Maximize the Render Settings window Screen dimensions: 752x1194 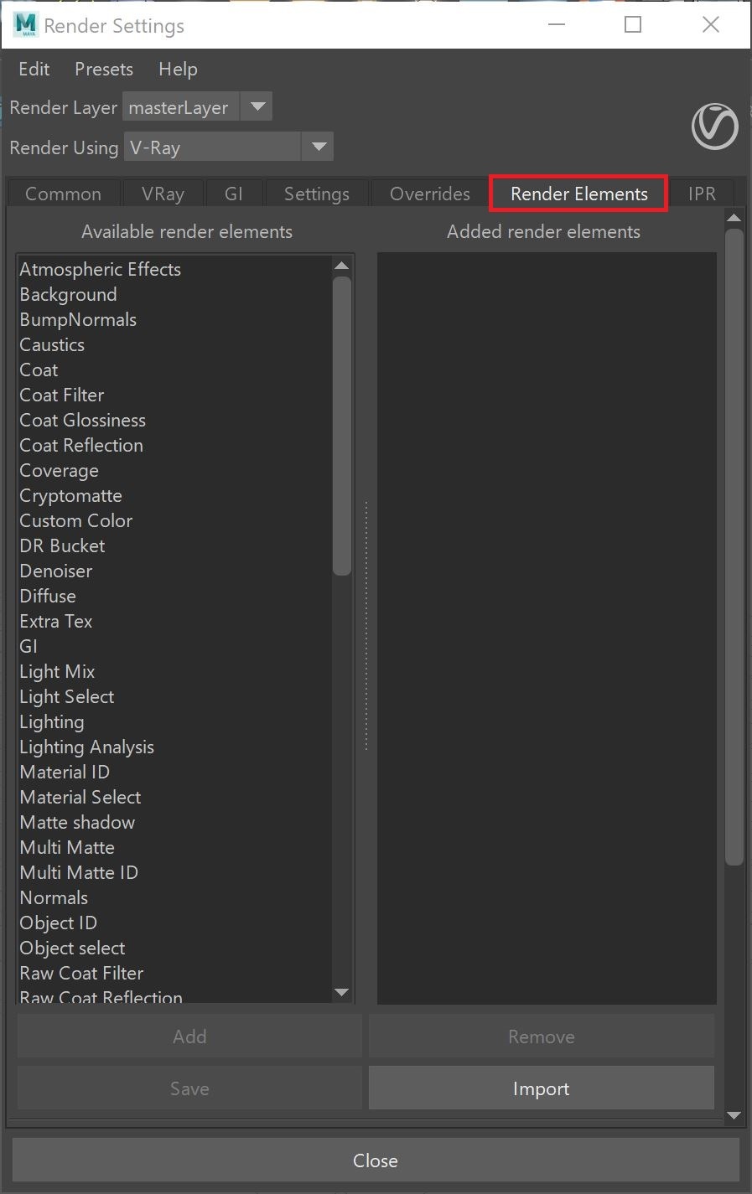click(x=633, y=25)
